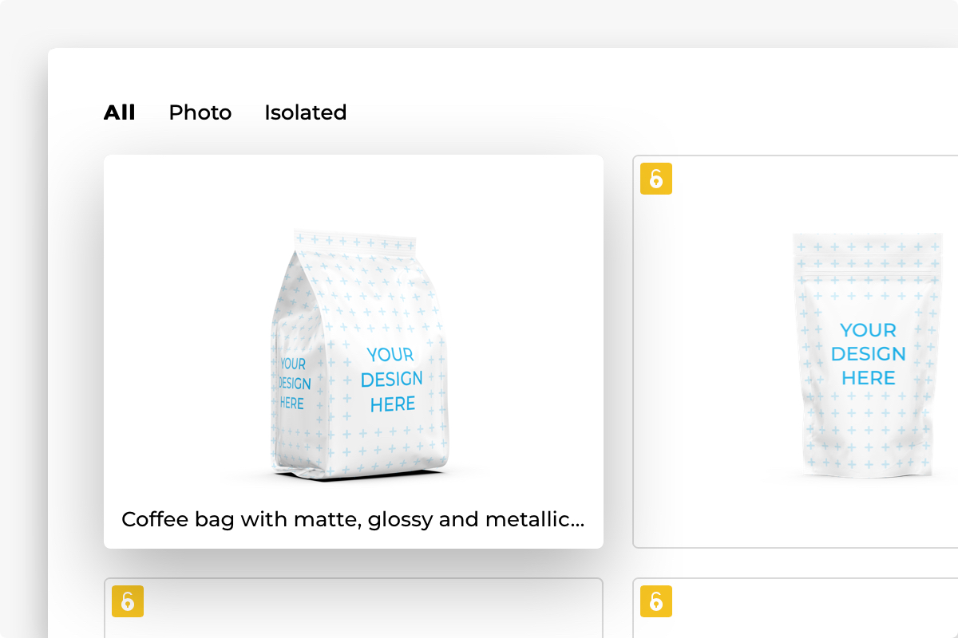Image resolution: width=958 pixels, height=638 pixels.
Task: Open the coffee bag mockup title link
Action: [353, 520]
